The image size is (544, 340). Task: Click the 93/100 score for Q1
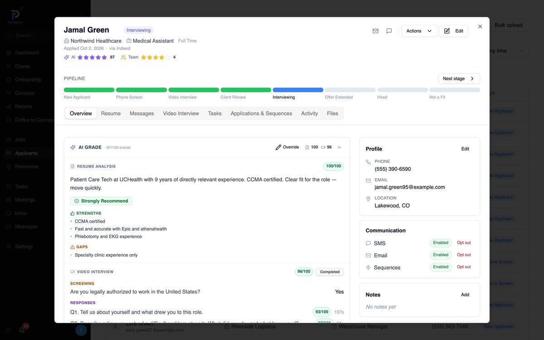pos(321,312)
